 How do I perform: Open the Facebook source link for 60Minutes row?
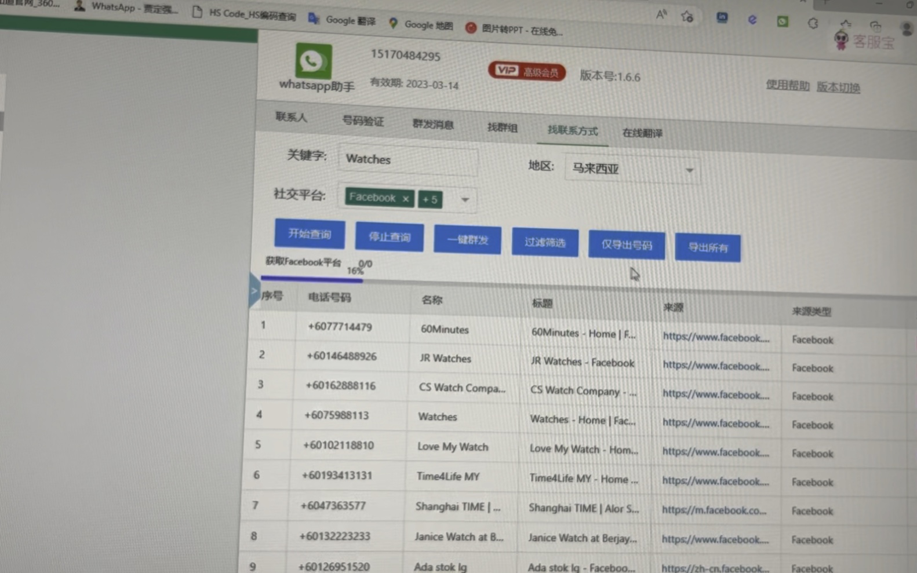coord(716,337)
